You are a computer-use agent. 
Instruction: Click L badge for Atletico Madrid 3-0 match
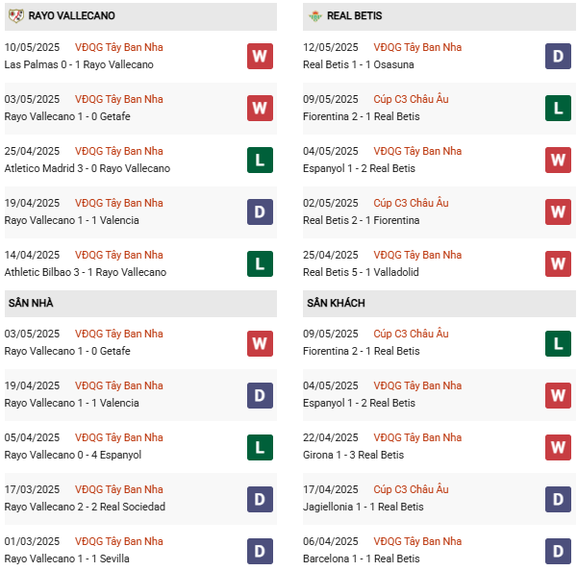tap(260, 160)
